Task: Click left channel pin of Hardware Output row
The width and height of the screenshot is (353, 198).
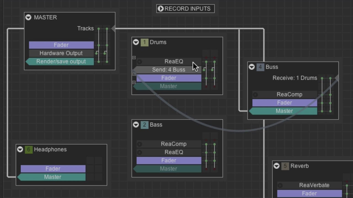Action: pyautogui.click(x=96, y=53)
